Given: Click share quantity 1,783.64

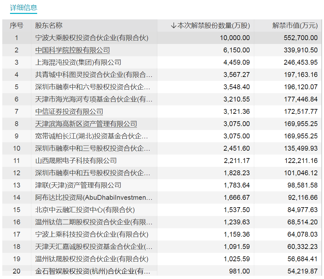Looking at the screenshot, I should (237, 185).
